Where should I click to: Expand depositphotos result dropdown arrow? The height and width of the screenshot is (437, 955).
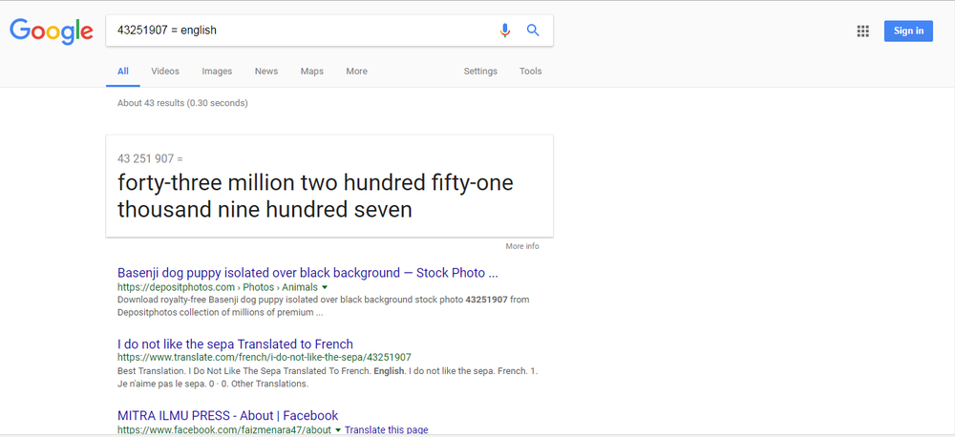coord(325,287)
